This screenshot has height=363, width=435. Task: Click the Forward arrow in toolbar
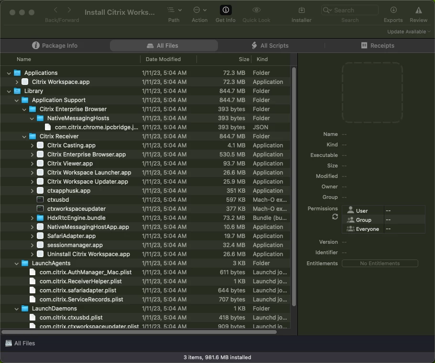point(69,10)
